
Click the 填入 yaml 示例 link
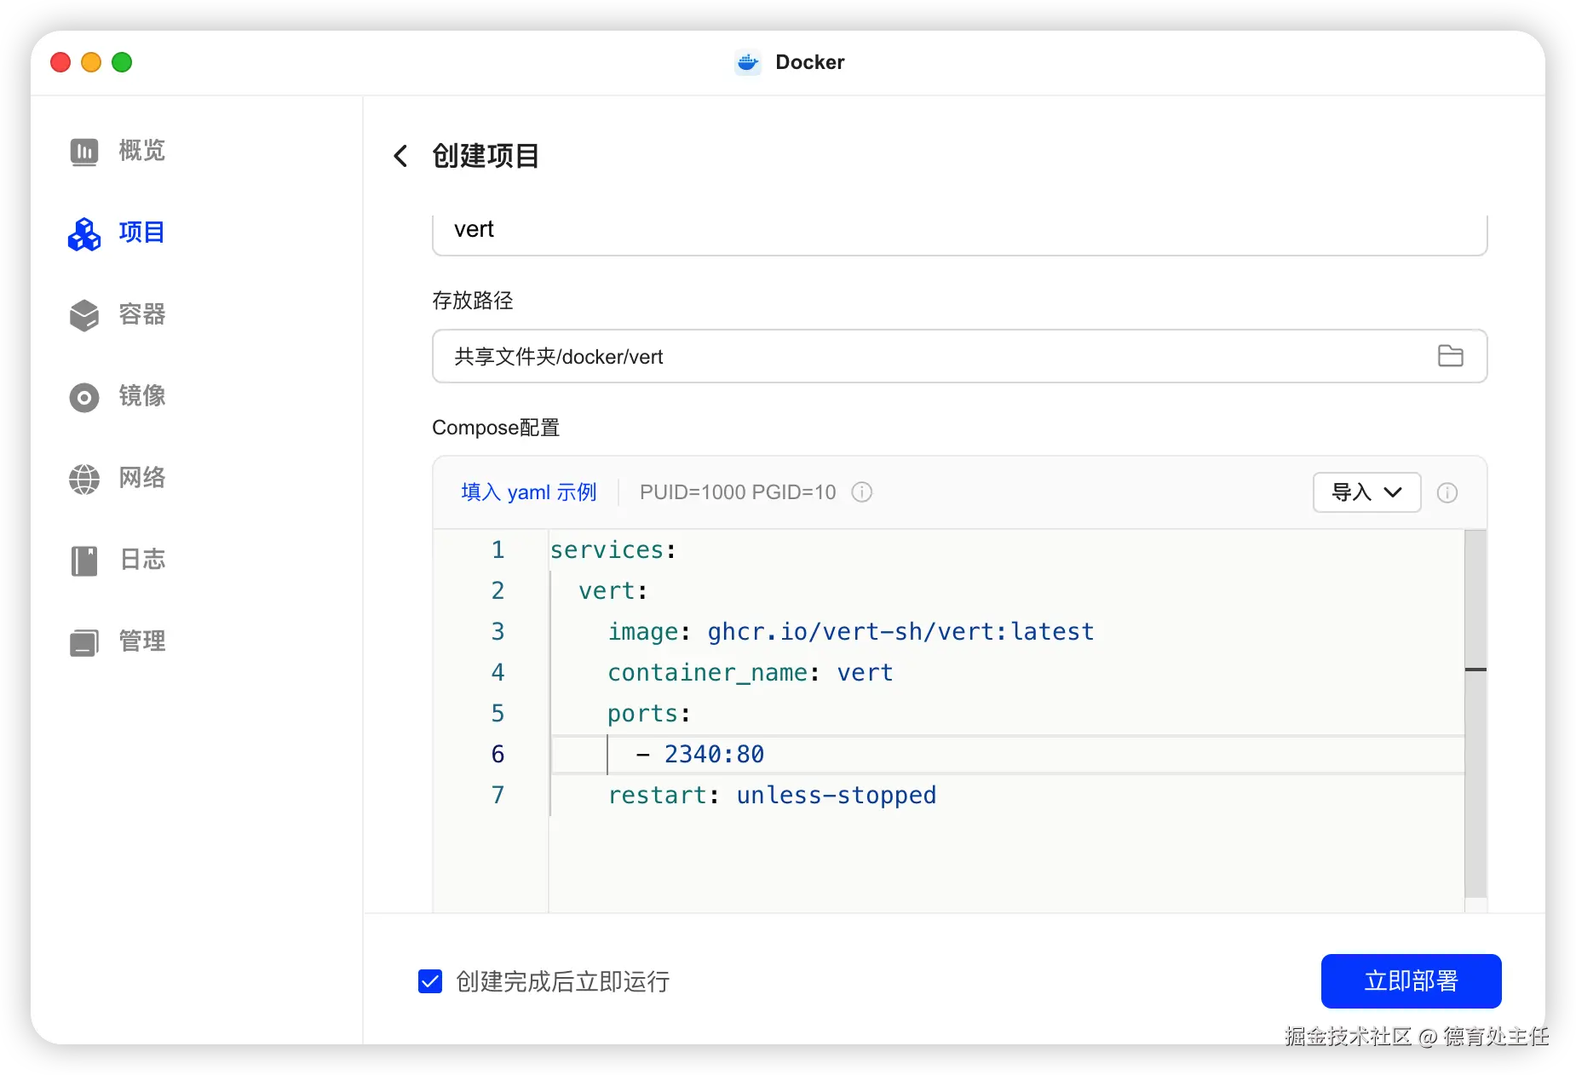point(528,492)
